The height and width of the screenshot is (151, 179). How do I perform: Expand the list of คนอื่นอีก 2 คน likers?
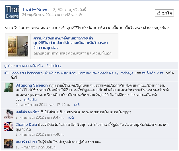pos(153,73)
